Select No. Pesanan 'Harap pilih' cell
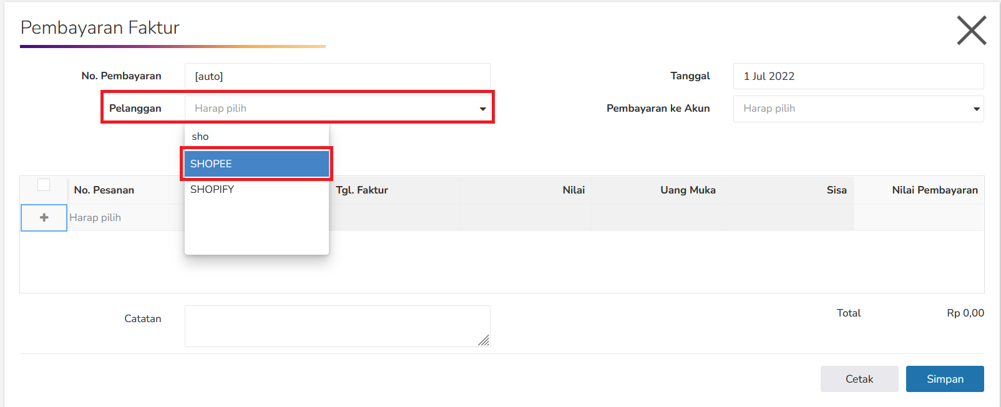1001x407 pixels. click(125, 218)
